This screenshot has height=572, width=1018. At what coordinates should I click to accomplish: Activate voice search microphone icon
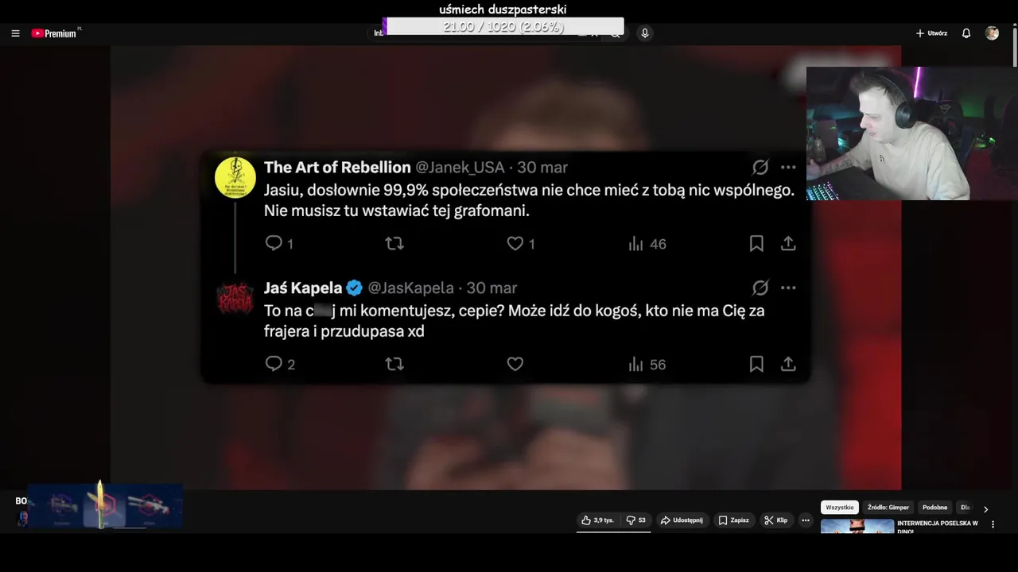(x=644, y=33)
